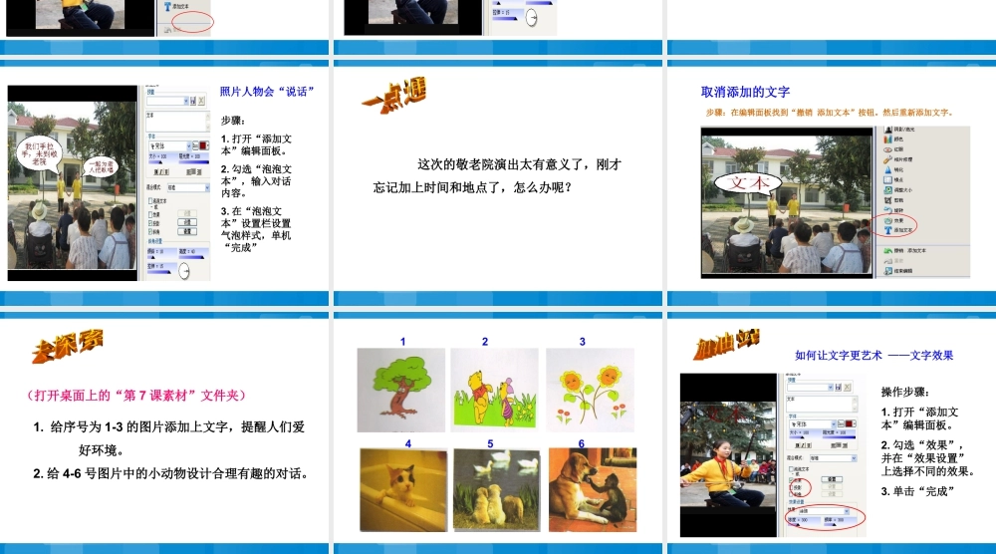Click the 效果 effects icon in the 取消添加的文字 slide
Viewport: 996px width, 554px height.
tap(888, 220)
